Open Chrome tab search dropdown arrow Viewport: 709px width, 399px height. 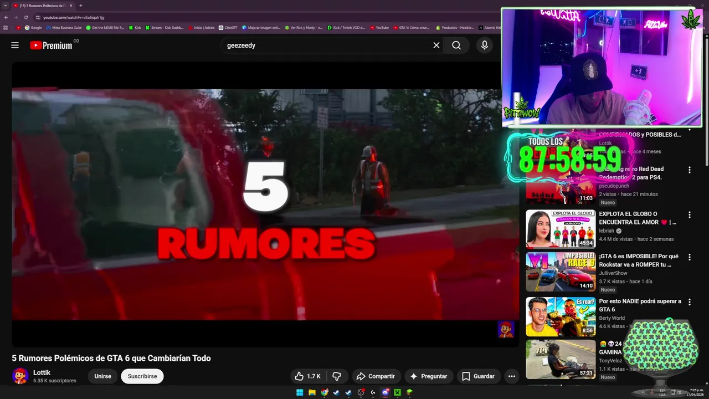[x=5, y=6]
